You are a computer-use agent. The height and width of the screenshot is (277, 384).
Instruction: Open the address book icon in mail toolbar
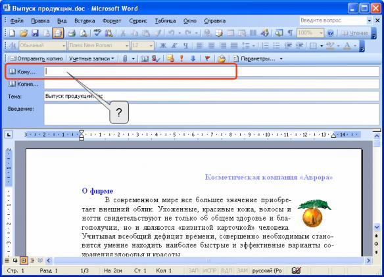coord(144,58)
